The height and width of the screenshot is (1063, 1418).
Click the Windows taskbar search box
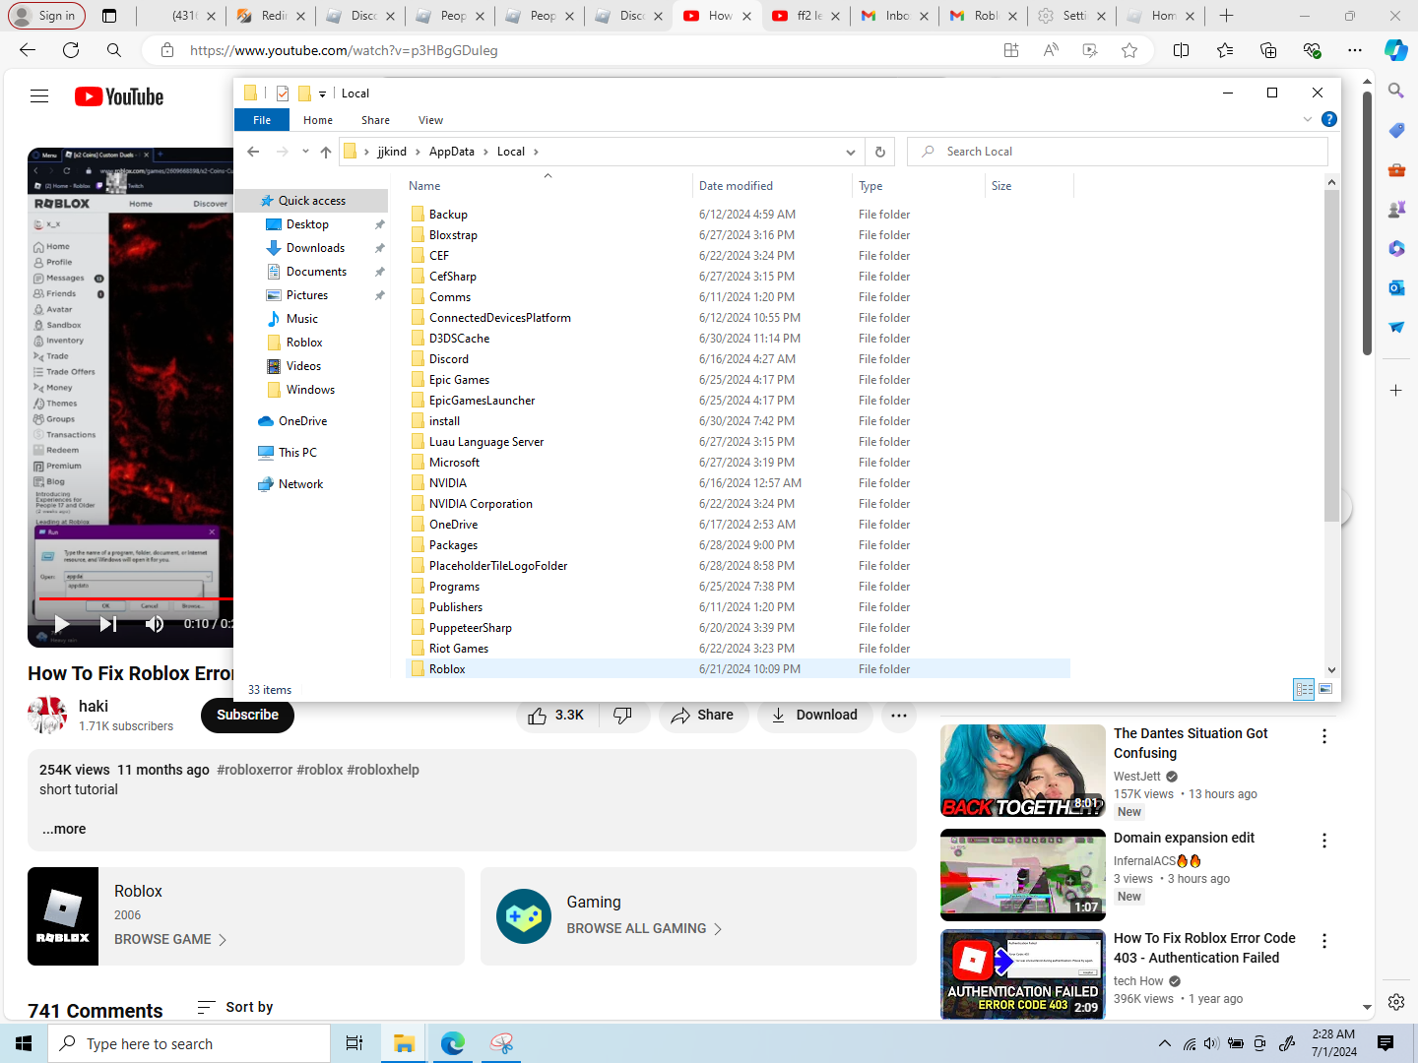[x=189, y=1043]
